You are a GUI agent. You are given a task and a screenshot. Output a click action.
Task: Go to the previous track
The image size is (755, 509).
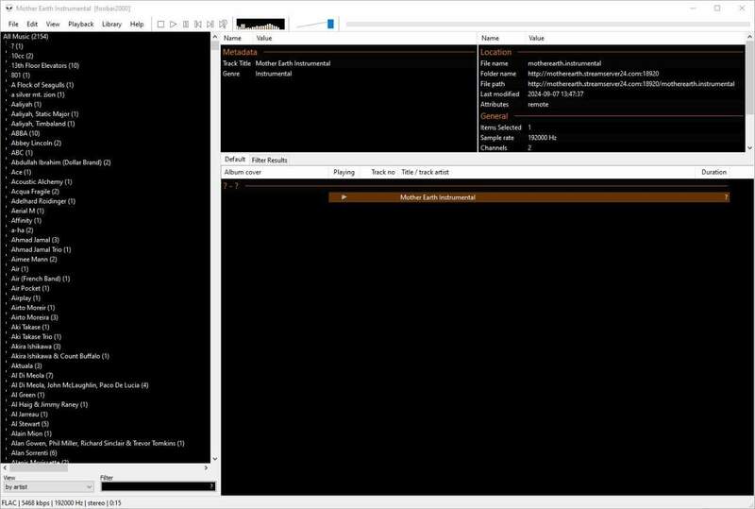(x=198, y=24)
